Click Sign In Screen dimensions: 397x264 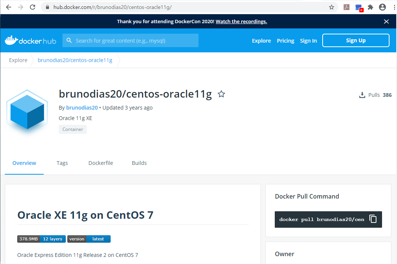click(x=308, y=41)
